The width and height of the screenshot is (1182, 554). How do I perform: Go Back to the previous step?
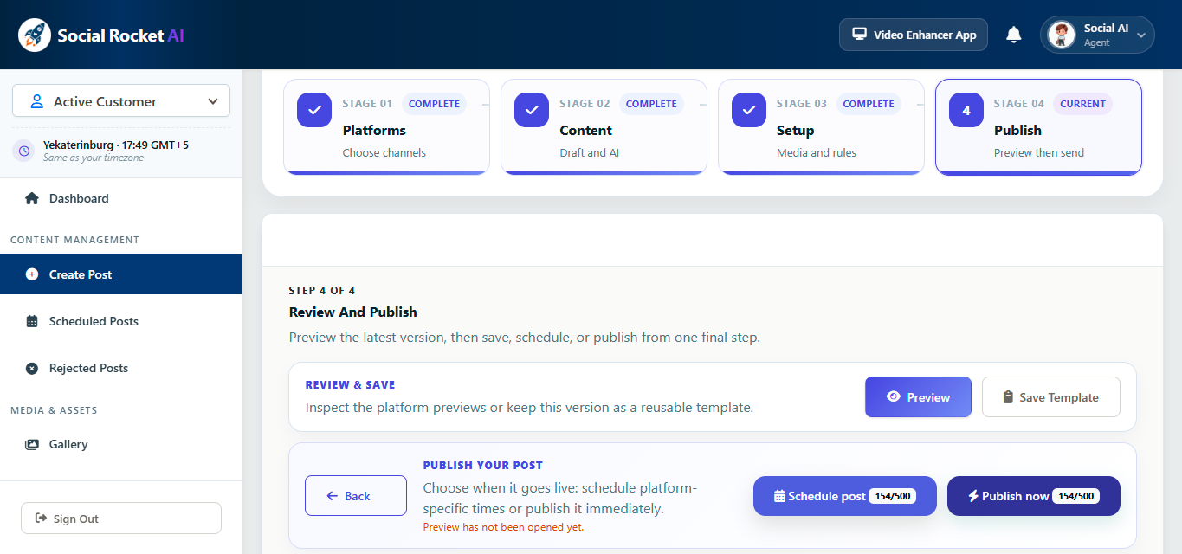pos(356,496)
